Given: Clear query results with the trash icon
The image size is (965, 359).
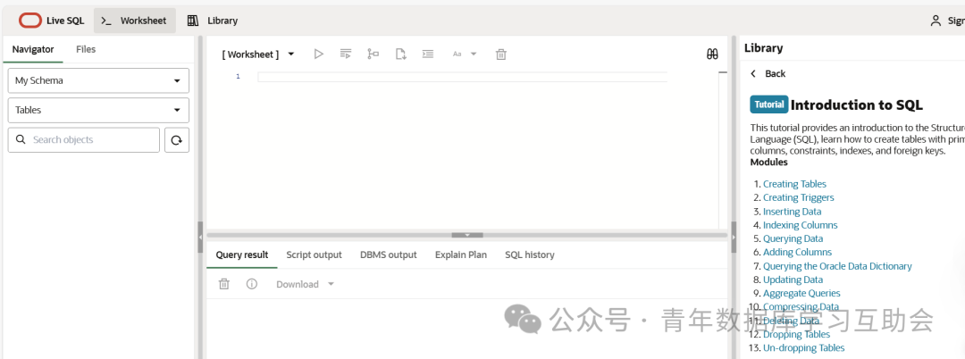Looking at the screenshot, I should pos(224,284).
